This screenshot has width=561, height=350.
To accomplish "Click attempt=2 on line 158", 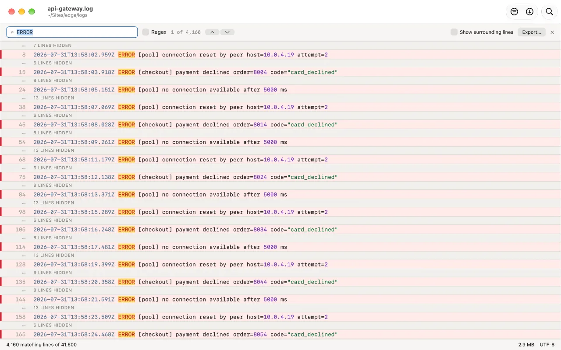I will tap(312, 317).
